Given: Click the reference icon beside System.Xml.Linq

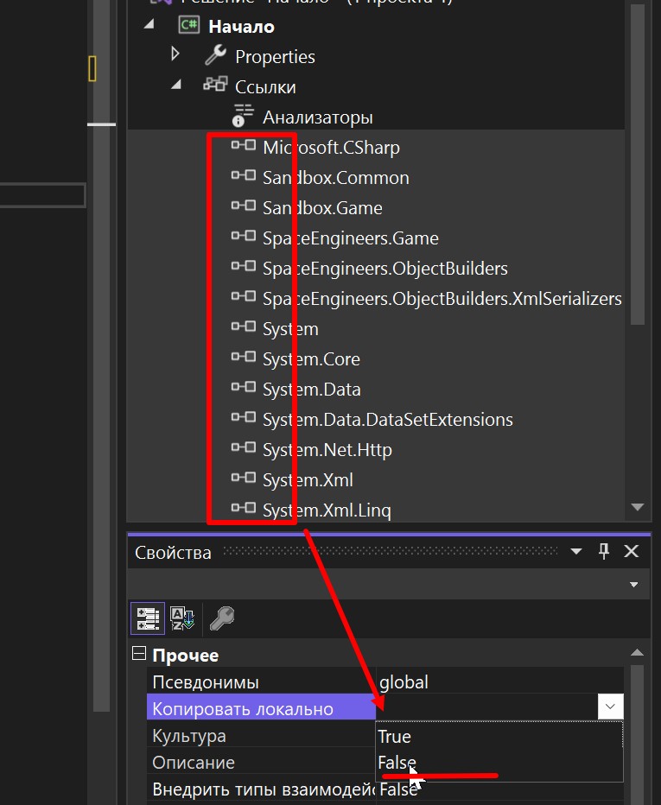Looking at the screenshot, I should coord(244,508).
